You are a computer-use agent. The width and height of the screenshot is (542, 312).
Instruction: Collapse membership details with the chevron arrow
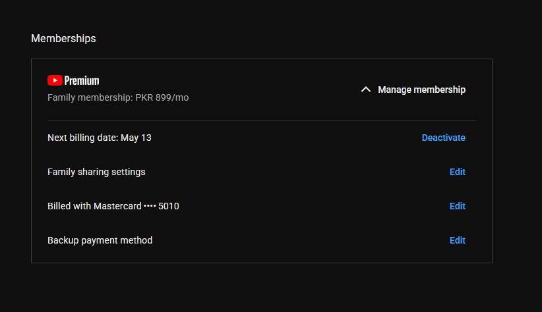coord(366,90)
